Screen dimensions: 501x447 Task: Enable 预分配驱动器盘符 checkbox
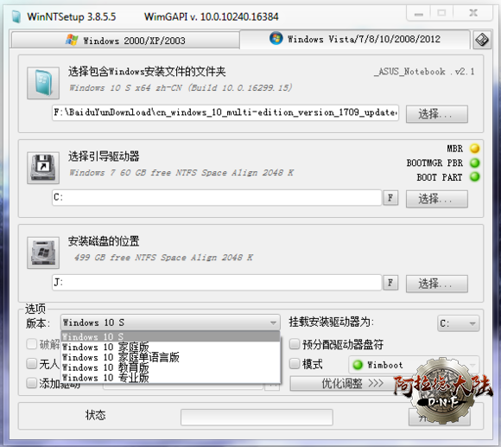pos(295,344)
